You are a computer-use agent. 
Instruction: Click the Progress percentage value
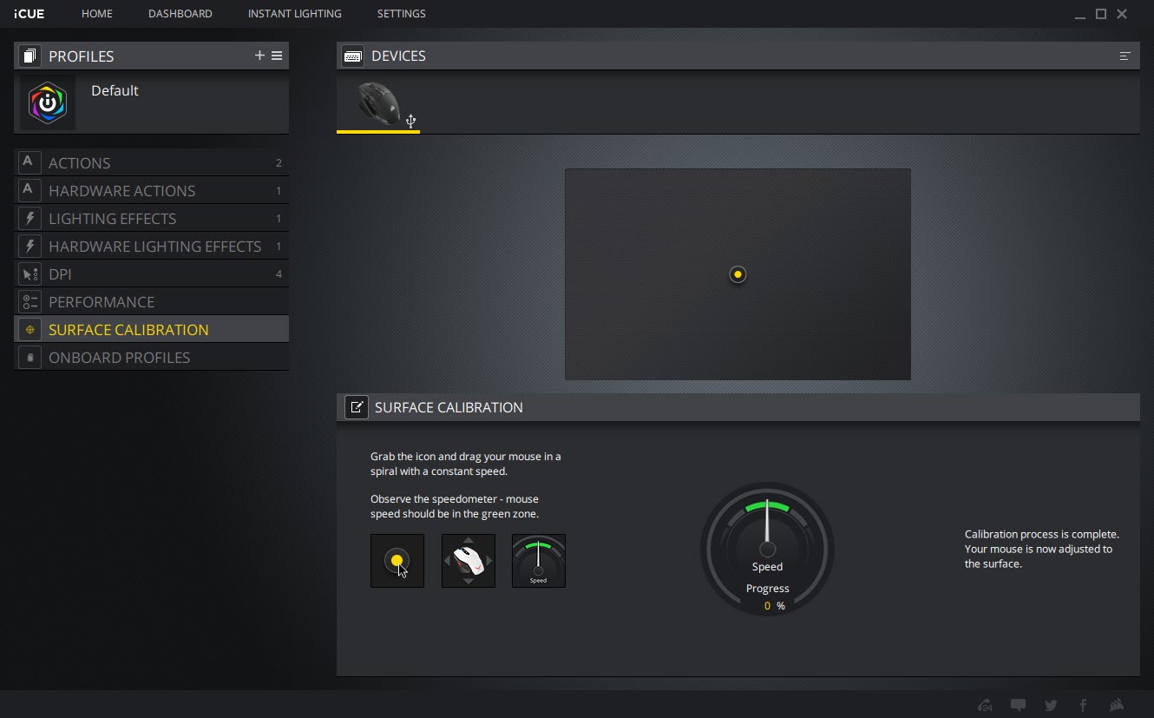774,606
